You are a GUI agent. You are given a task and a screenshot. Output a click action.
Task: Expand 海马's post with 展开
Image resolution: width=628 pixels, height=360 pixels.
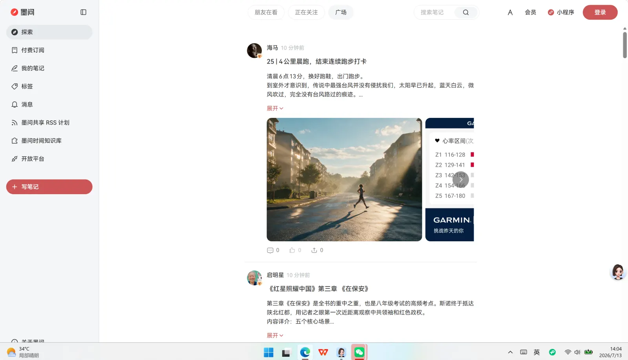(x=275, y=108)
